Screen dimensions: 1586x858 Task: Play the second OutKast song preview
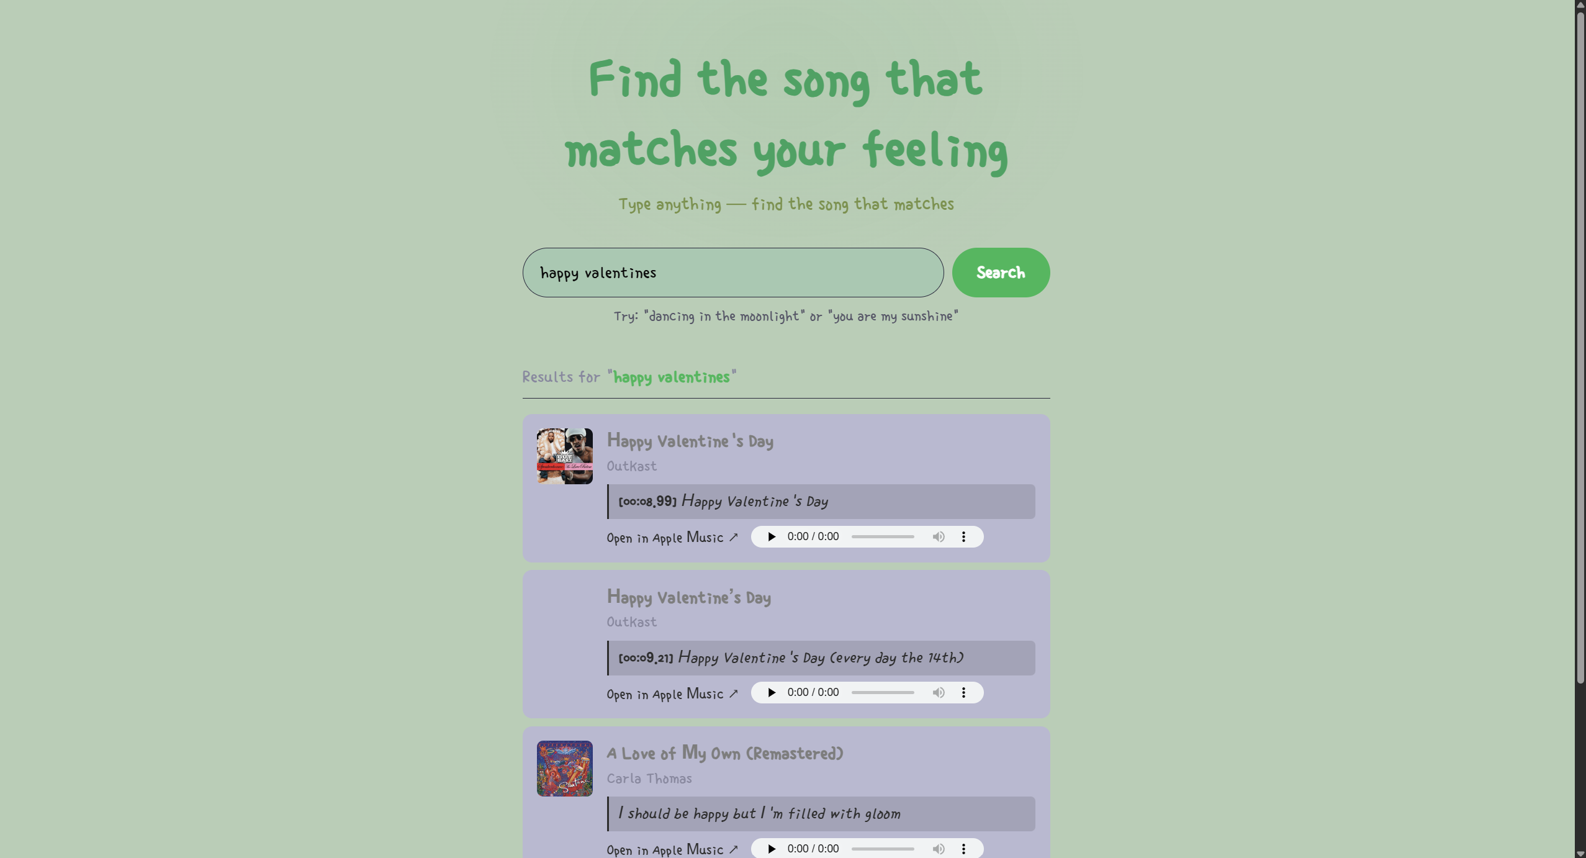click(772, 693)
